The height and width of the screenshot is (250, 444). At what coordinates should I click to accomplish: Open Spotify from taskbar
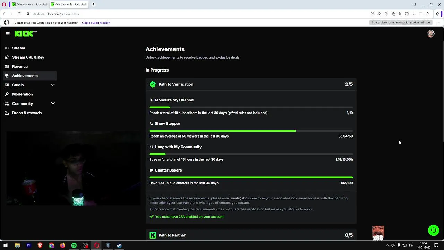(74, 245)
